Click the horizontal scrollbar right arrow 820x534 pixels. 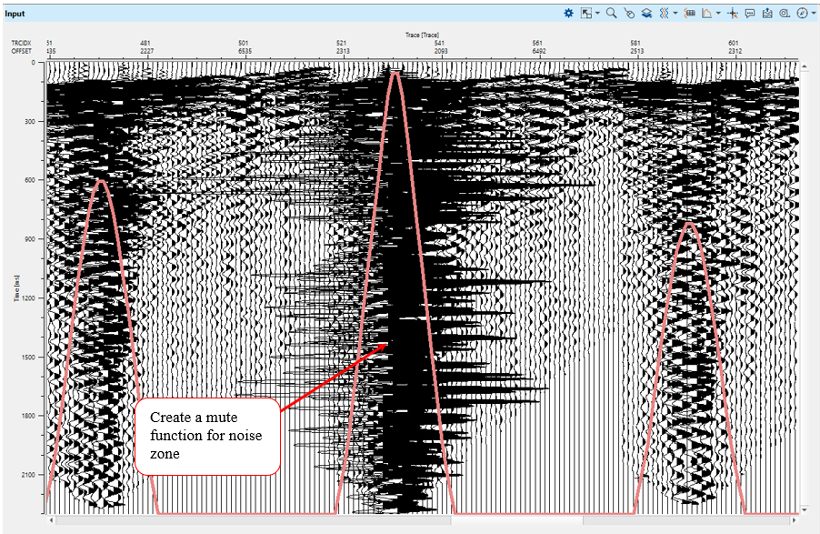793,521
